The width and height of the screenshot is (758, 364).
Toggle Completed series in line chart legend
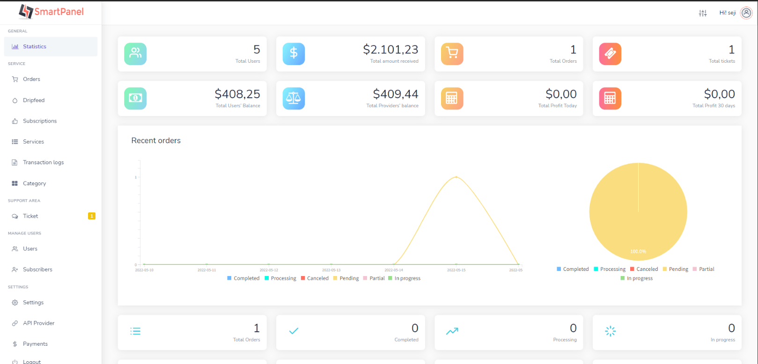[243, 278]
